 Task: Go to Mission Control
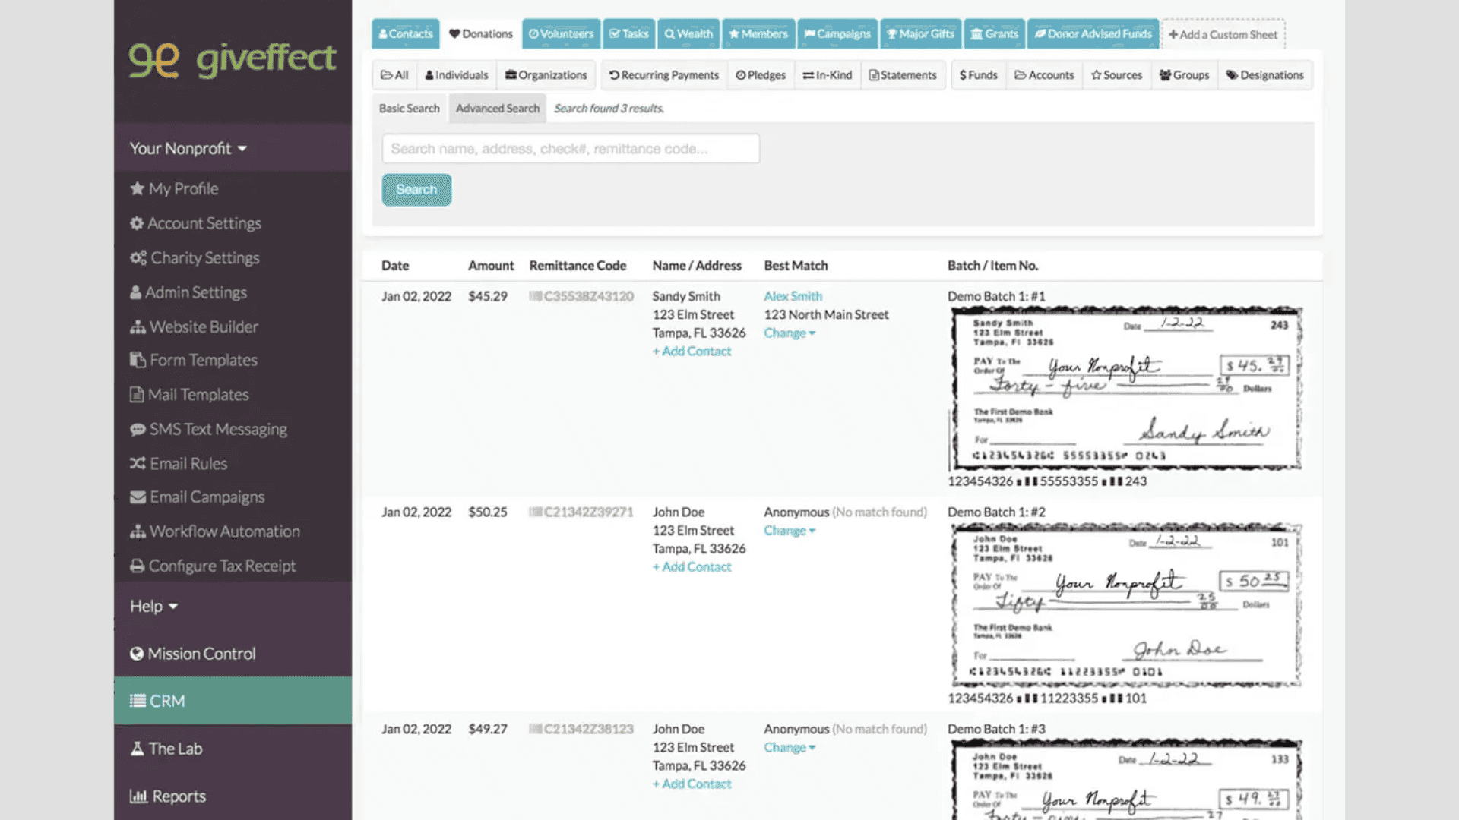(x=192, y=654)
